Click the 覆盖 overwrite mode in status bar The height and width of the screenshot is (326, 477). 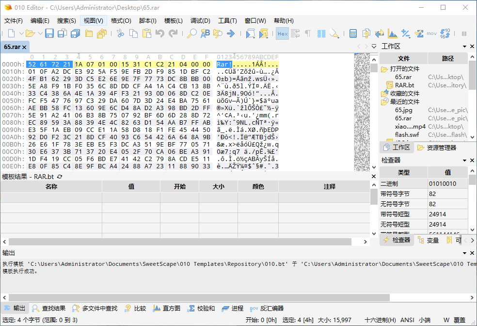point(460,320)
